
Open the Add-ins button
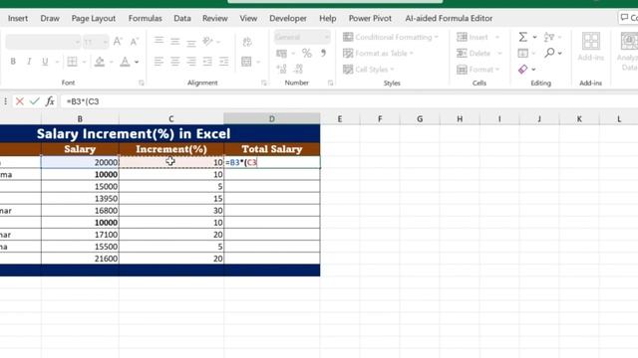[591, 47]
